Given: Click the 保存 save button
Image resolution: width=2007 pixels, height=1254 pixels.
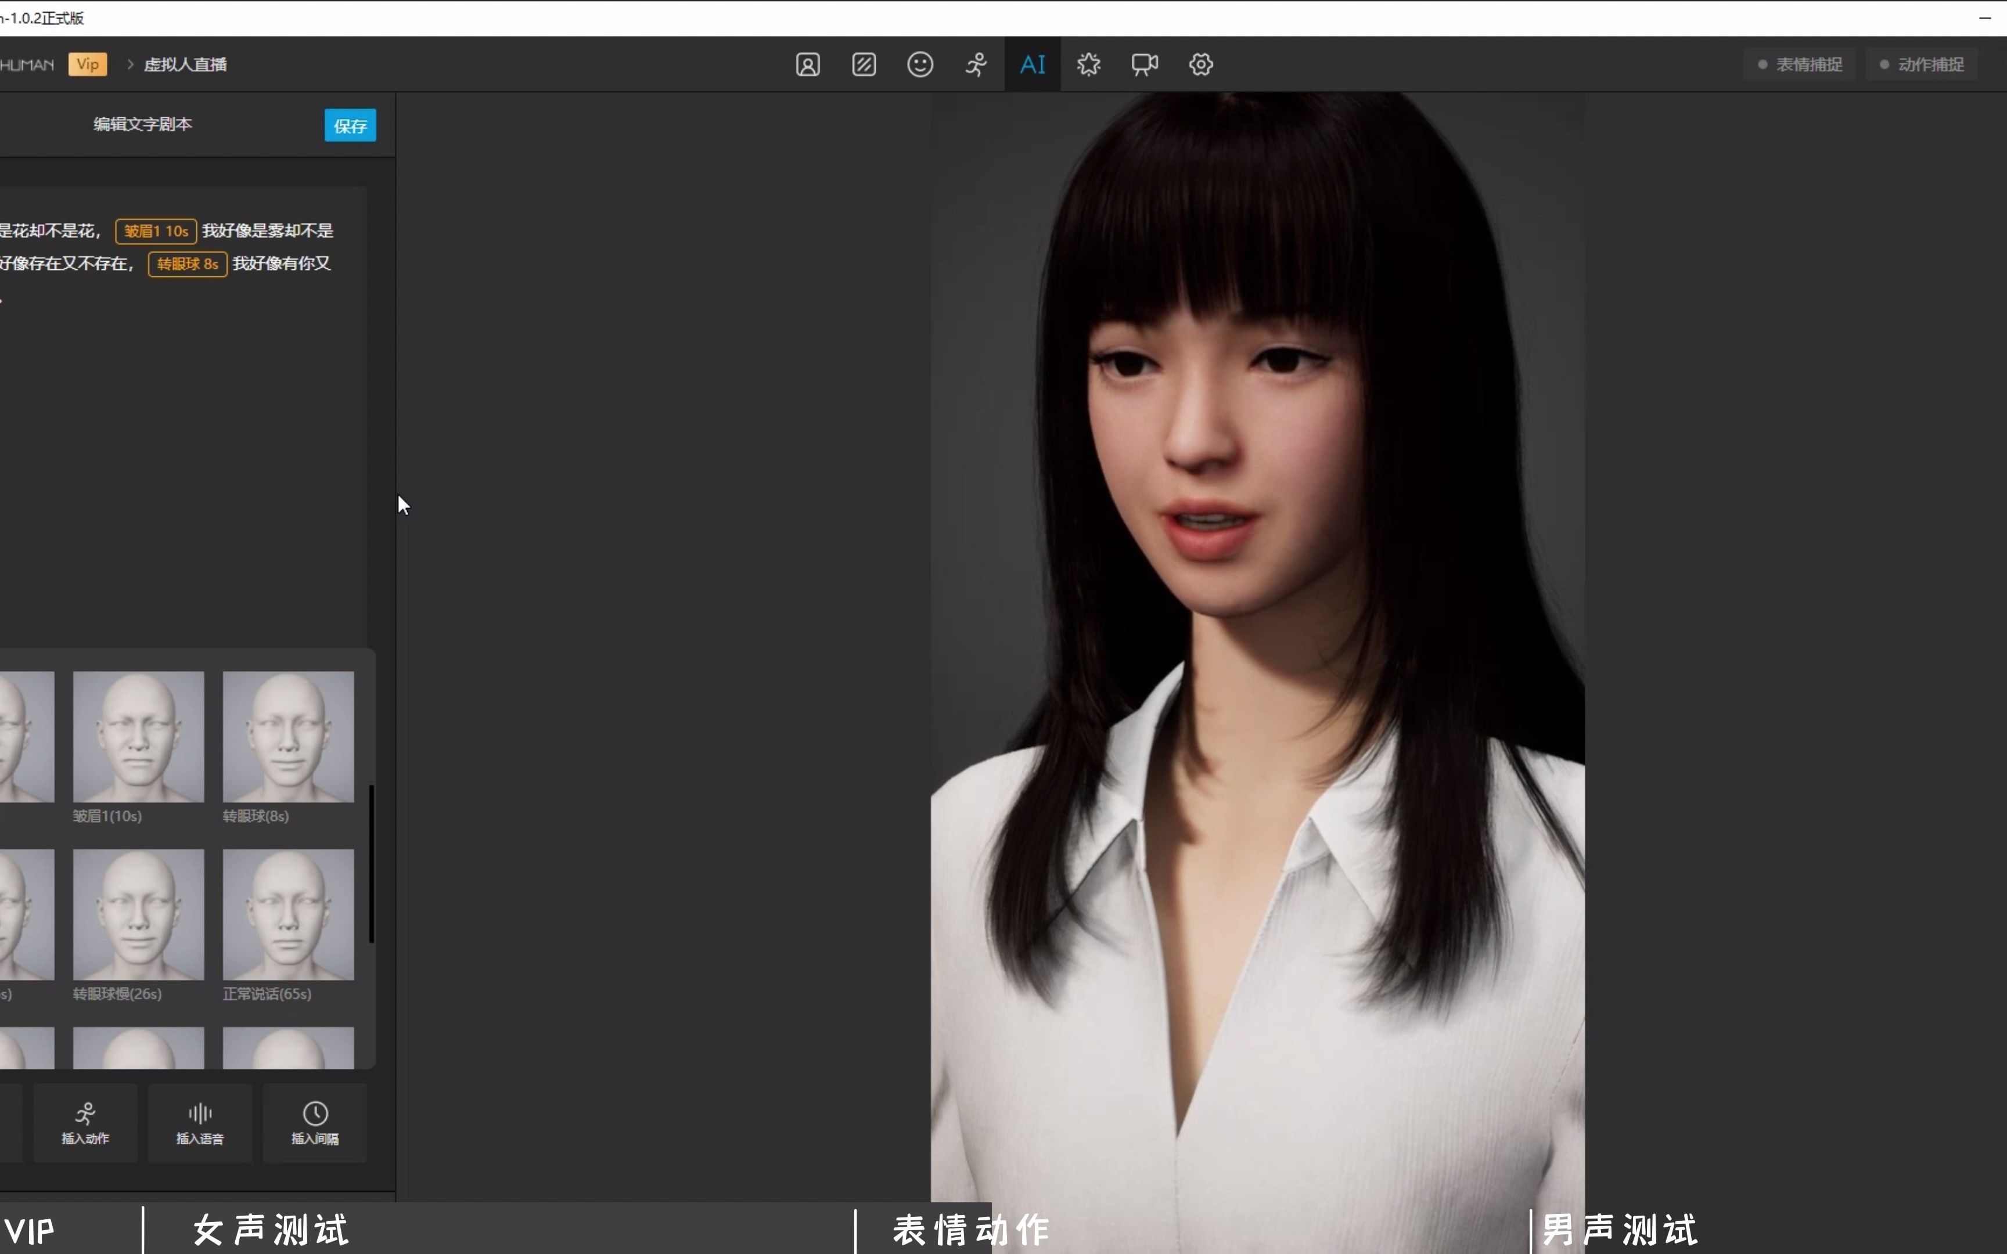Looking at the screenshot, I should point(350,126).
